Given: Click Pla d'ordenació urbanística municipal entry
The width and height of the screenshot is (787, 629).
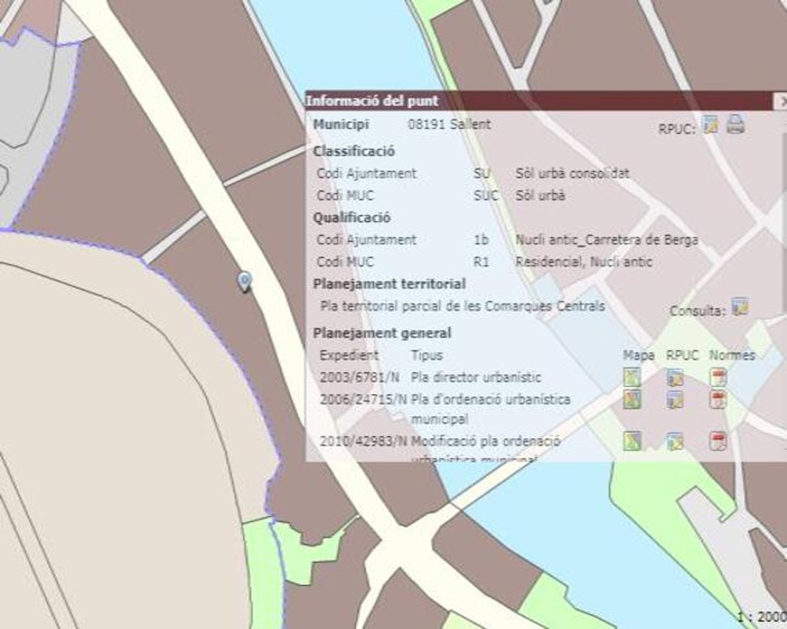Looking at the screenshot, I should (x=490, y=399).
